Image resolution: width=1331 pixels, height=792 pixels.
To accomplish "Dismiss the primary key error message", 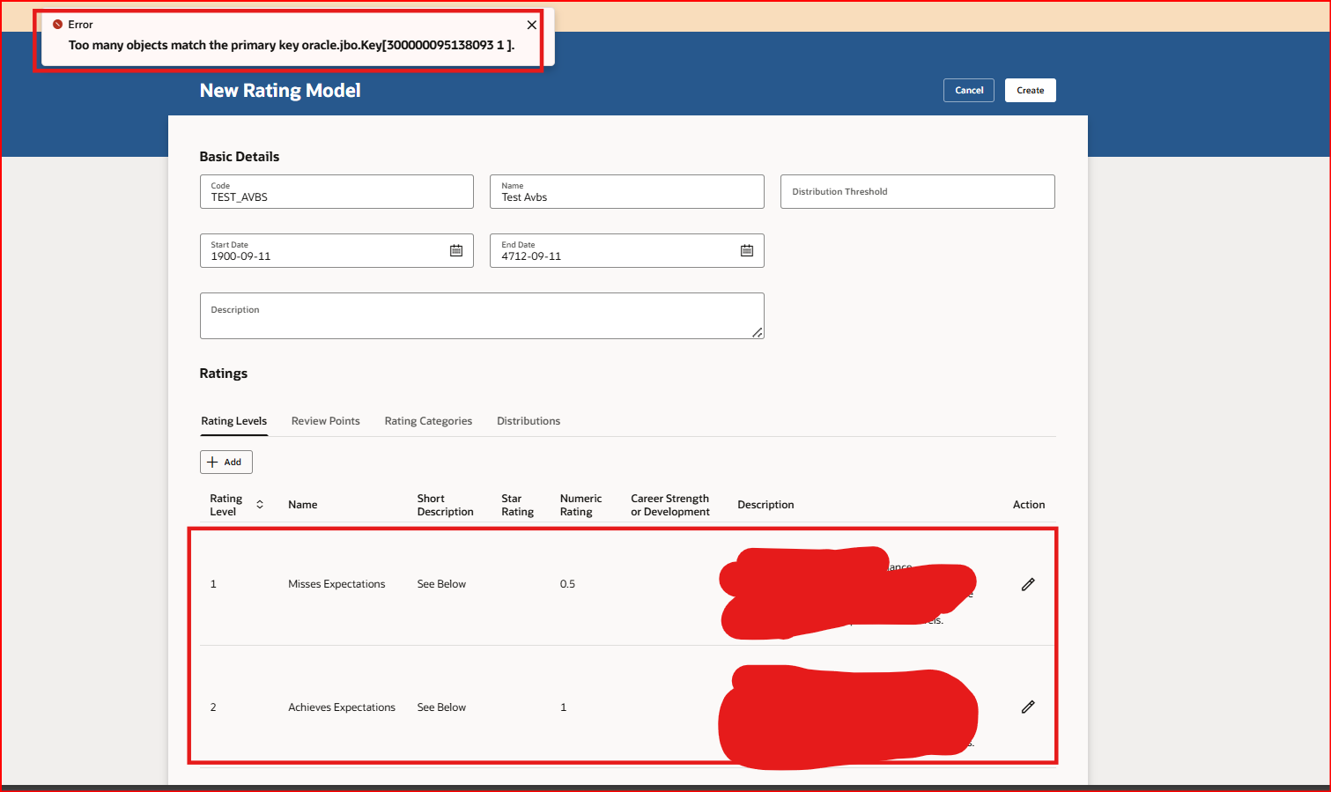I will [x=531, y=25].
